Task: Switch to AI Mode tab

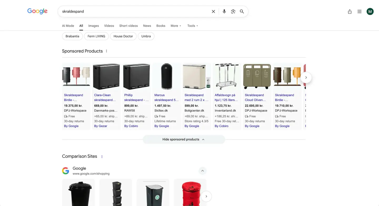Action: pyautogui.click(x=68, y=26)
